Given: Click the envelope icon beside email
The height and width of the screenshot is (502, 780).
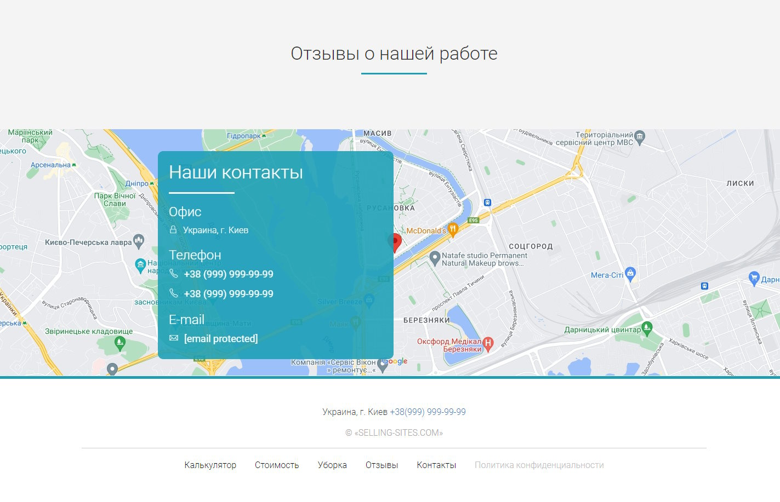Looking at the screenshot, I should [x=174, y=338].
